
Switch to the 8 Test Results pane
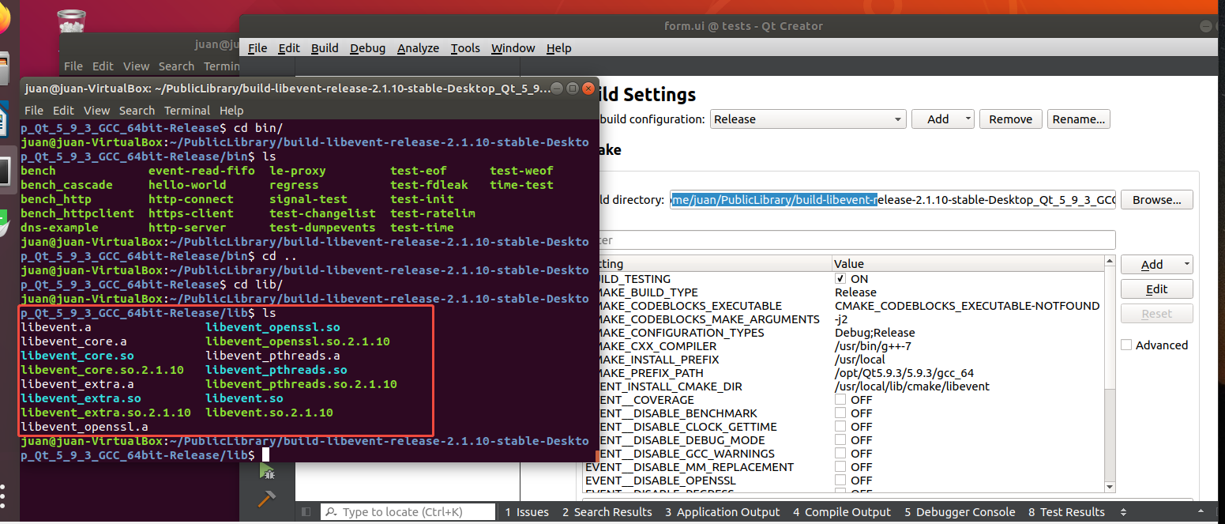tap(1066, 512)
